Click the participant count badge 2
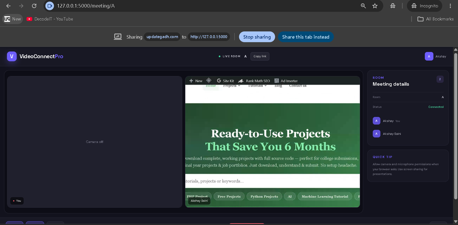Image resolution: width=458 pixels, height=225 pixels. [x=440, y=79]
